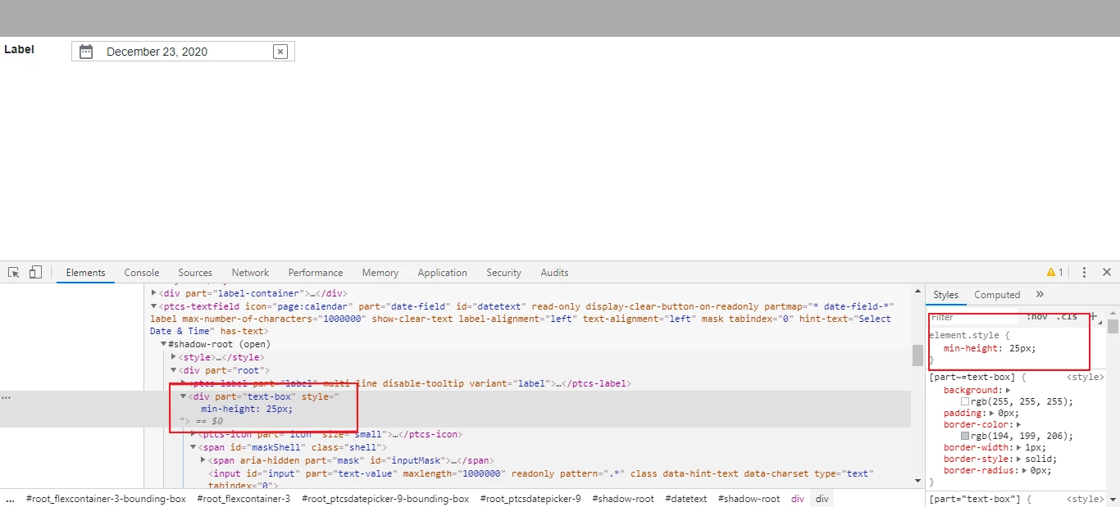Open the Console tab
This screenshot has height=507, width=1120.
(142, 273)
